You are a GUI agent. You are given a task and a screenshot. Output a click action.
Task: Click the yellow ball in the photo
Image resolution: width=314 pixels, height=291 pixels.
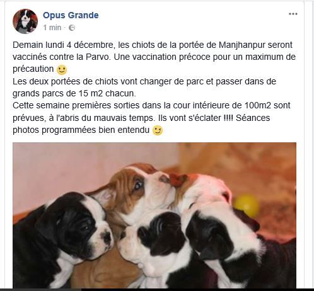247,206
